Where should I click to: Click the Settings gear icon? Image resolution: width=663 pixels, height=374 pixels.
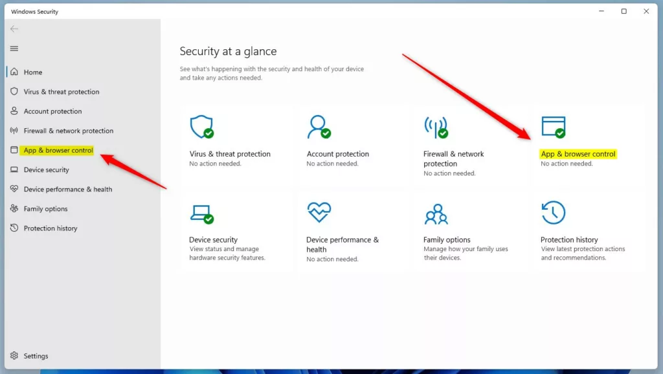[x=14, y=355]
